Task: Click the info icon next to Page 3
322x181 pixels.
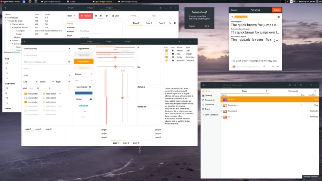Action: (175, 23)
